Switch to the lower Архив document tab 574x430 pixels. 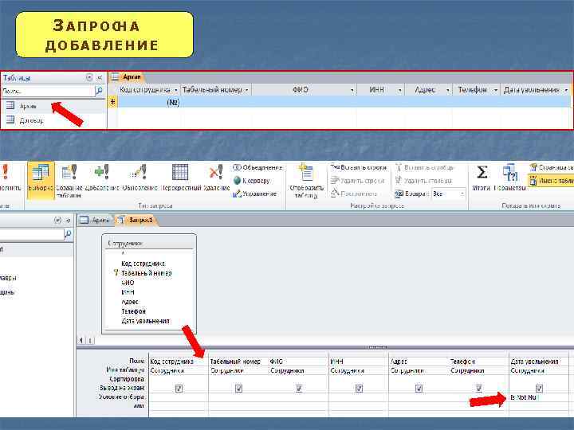pos(95,220)
